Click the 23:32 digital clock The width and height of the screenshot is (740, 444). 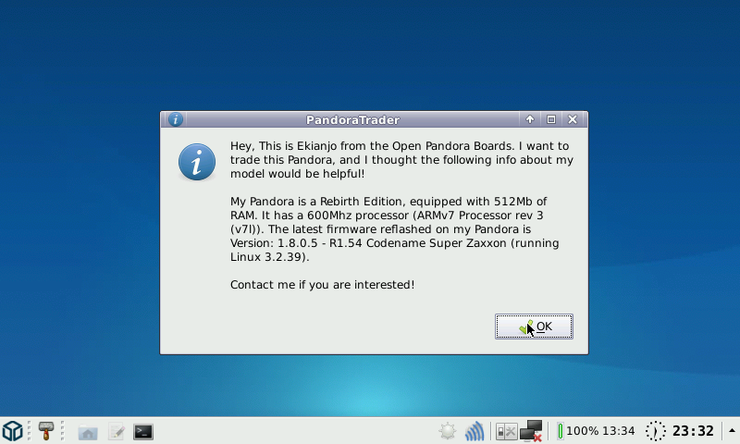(x=693, y=431)
